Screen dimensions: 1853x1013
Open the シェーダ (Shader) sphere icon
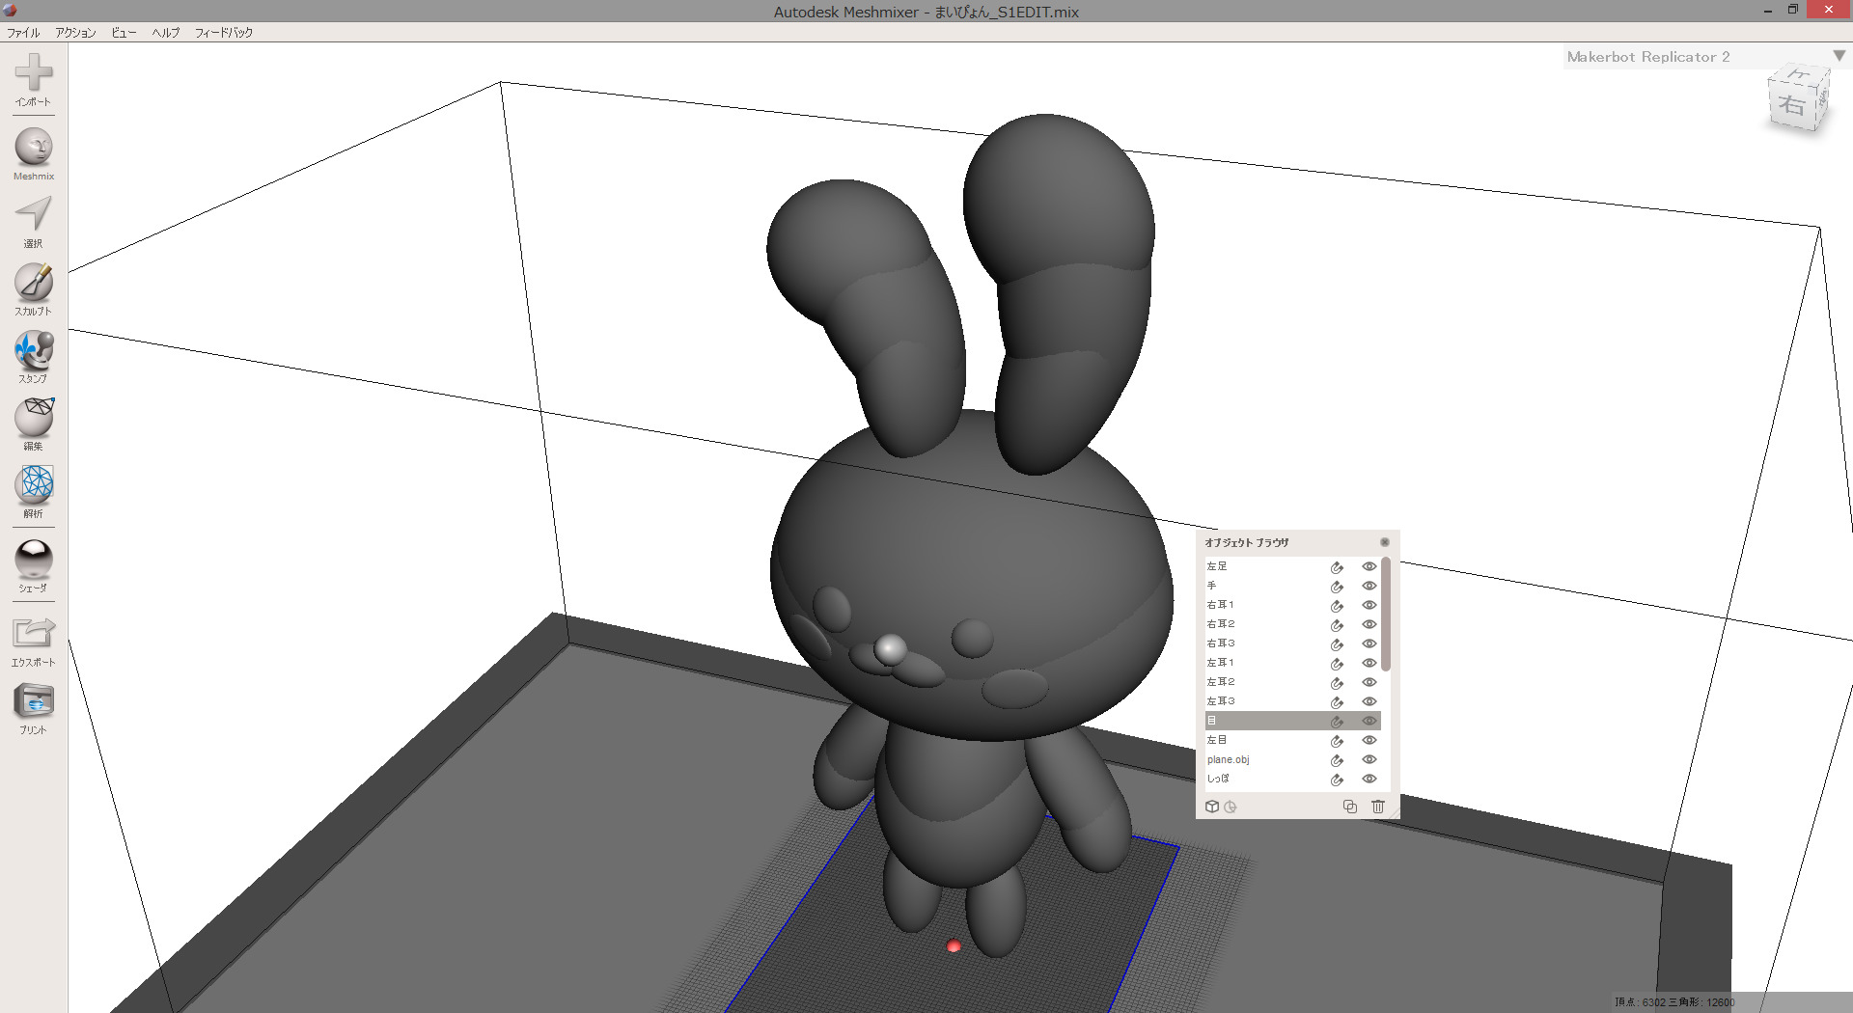click(34, 560)
